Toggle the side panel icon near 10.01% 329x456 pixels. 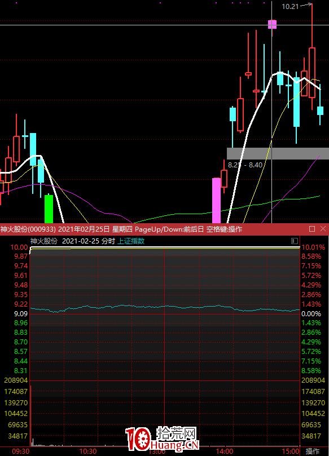[295, 241]
